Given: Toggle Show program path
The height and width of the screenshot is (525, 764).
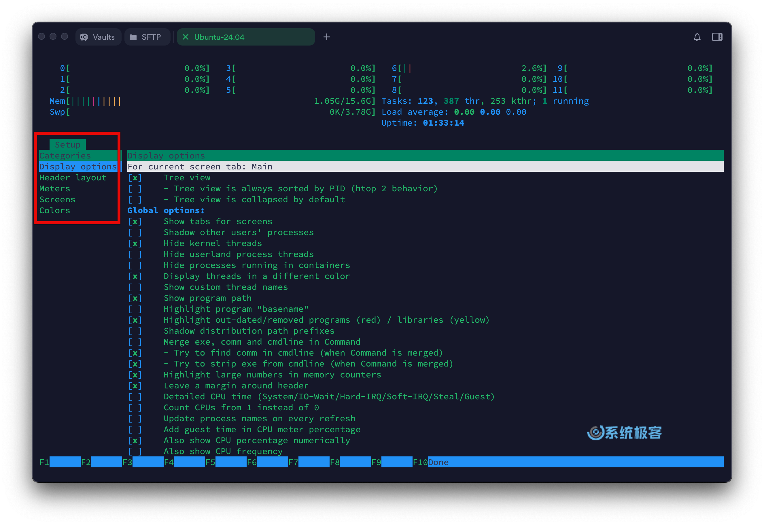Looking at the screenshot, I should 135,298.
